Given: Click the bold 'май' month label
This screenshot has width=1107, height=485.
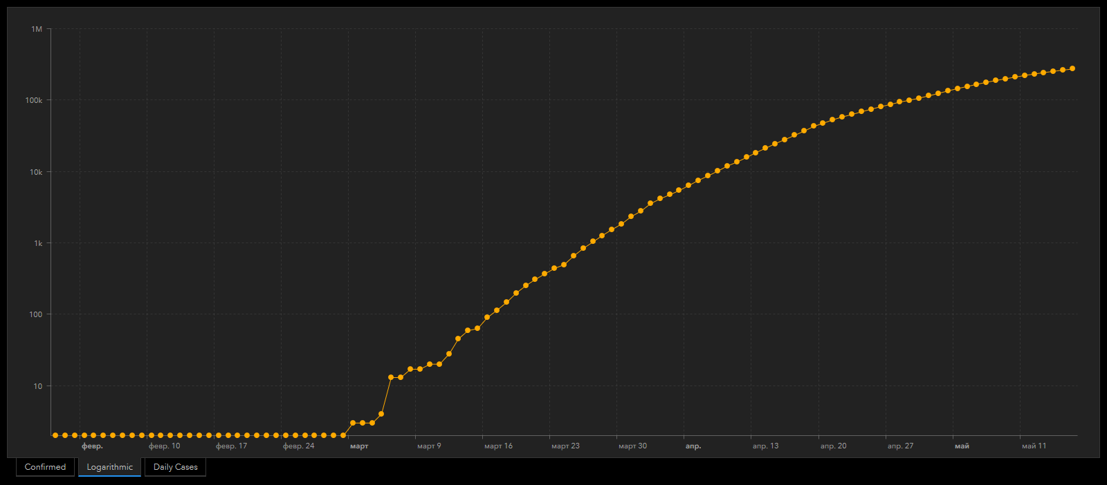Looking at the screenshot, I should [962, 446].
